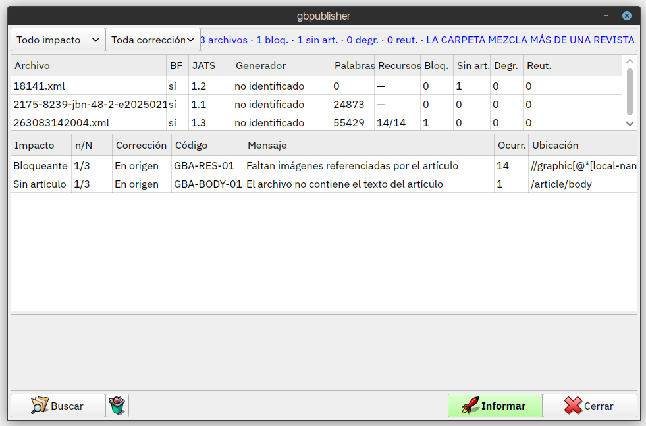
Task: Click the trash bin clear icon button
Action: click(117, 406)
